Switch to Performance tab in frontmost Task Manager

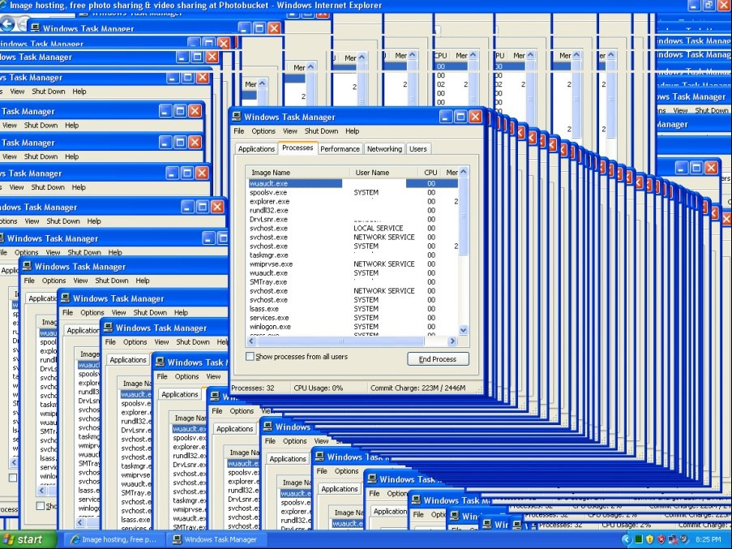click(x=340, y=149)
